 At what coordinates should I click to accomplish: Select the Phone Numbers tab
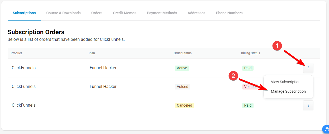coord(229,13)
